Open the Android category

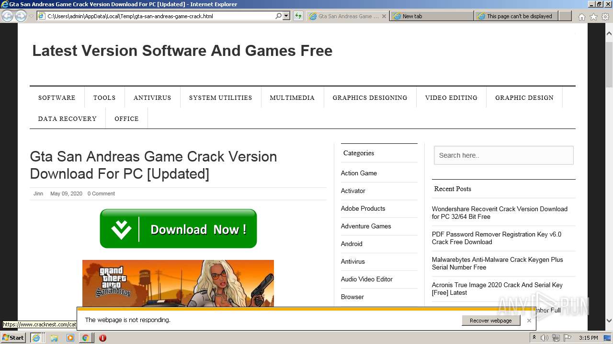pyautogui.click(x=352, y=244)
